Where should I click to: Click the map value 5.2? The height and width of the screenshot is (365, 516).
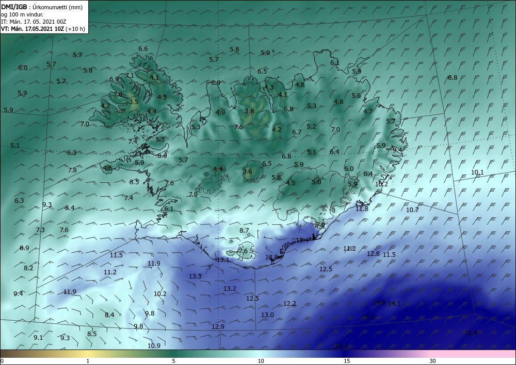coord(311,126)
